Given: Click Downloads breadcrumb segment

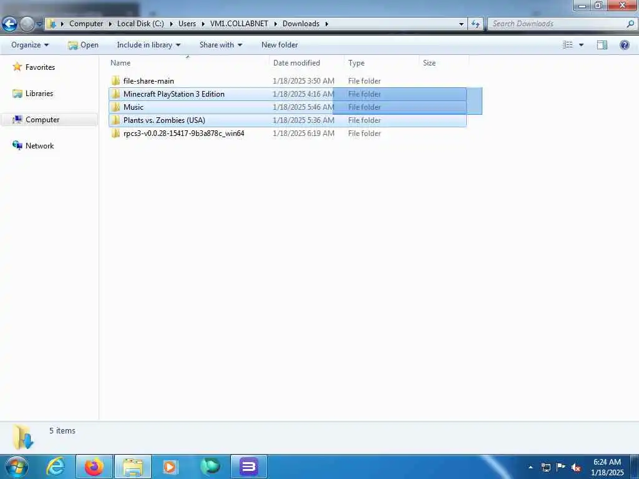Looking at the screenshot, I should point(301,24).
